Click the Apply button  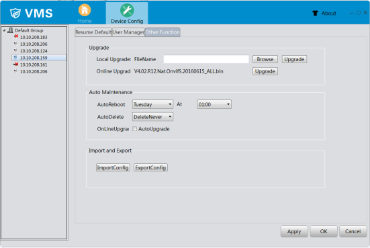coord(294,231)
